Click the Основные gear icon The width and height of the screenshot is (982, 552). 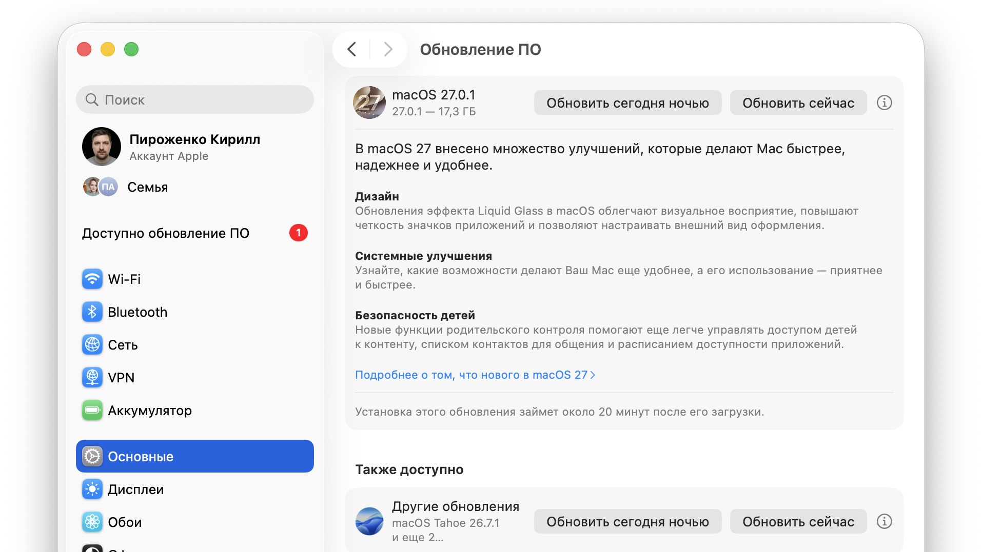pyautogui.click(x=92, y=457)
